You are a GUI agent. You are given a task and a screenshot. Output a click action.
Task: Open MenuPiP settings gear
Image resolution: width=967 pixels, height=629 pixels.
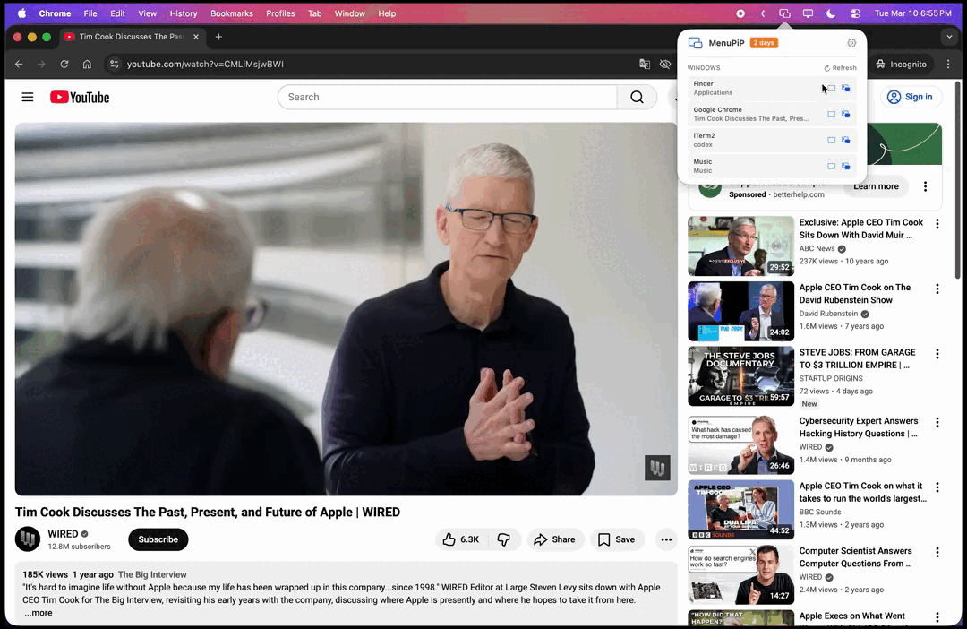point(851,43)
